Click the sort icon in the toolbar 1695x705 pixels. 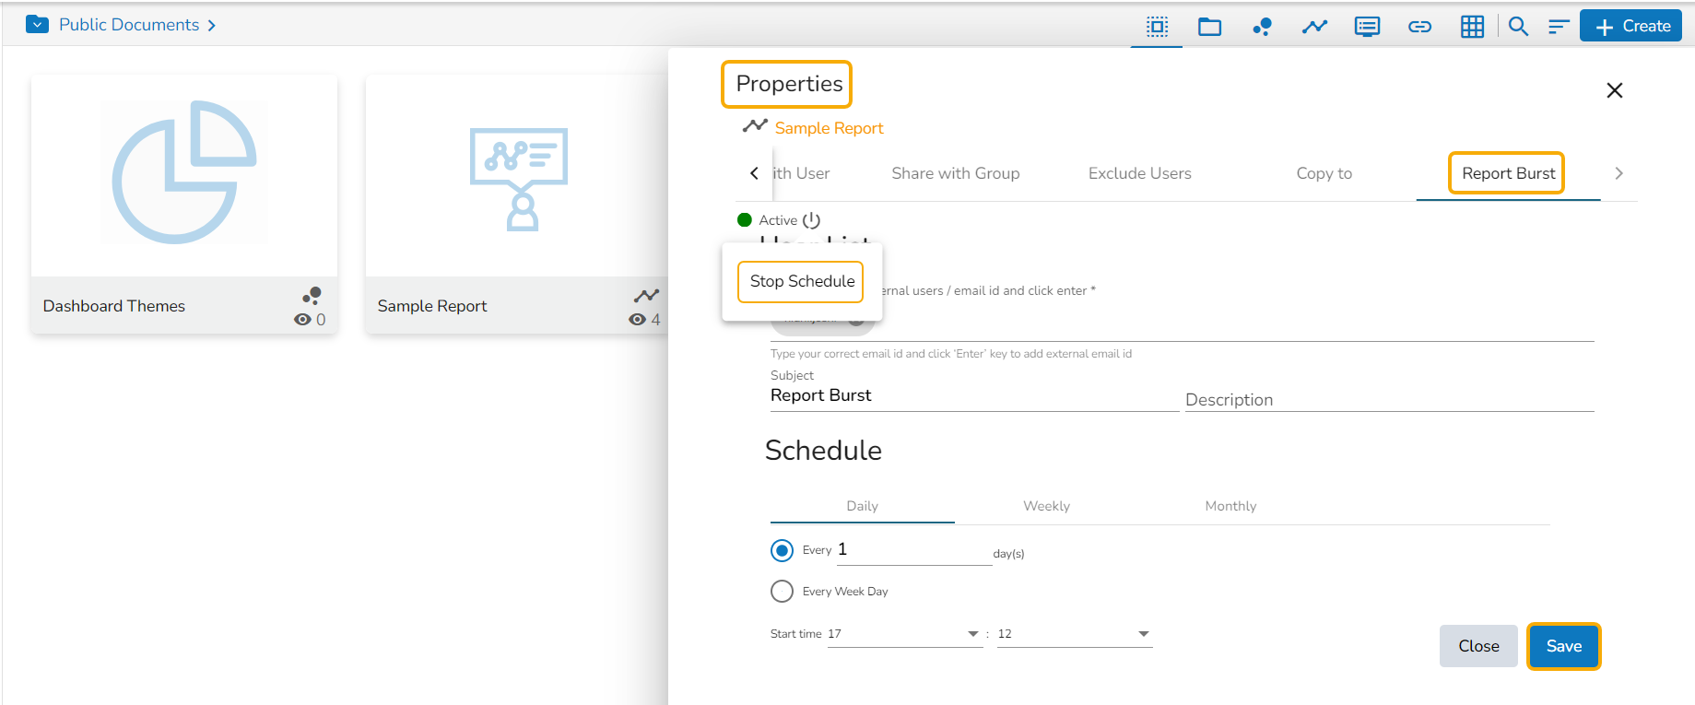(x=1558, y=27)
